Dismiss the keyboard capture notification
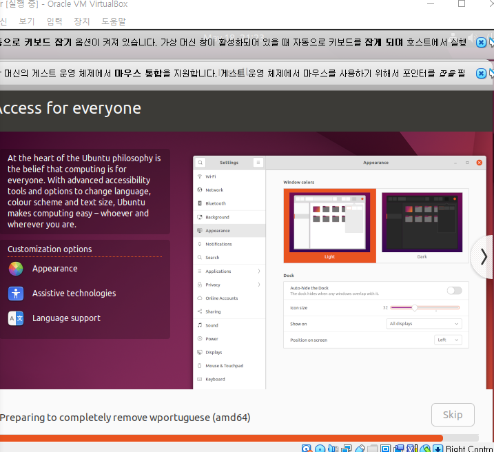 [481, 42]
